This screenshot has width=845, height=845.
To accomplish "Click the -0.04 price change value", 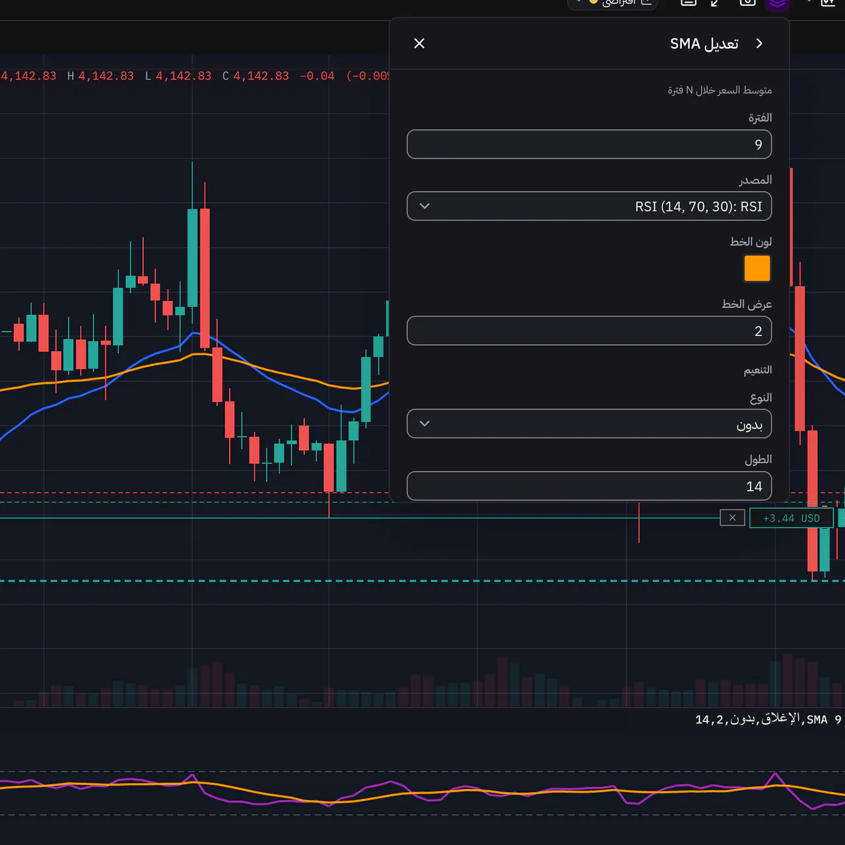I will 317,76.
